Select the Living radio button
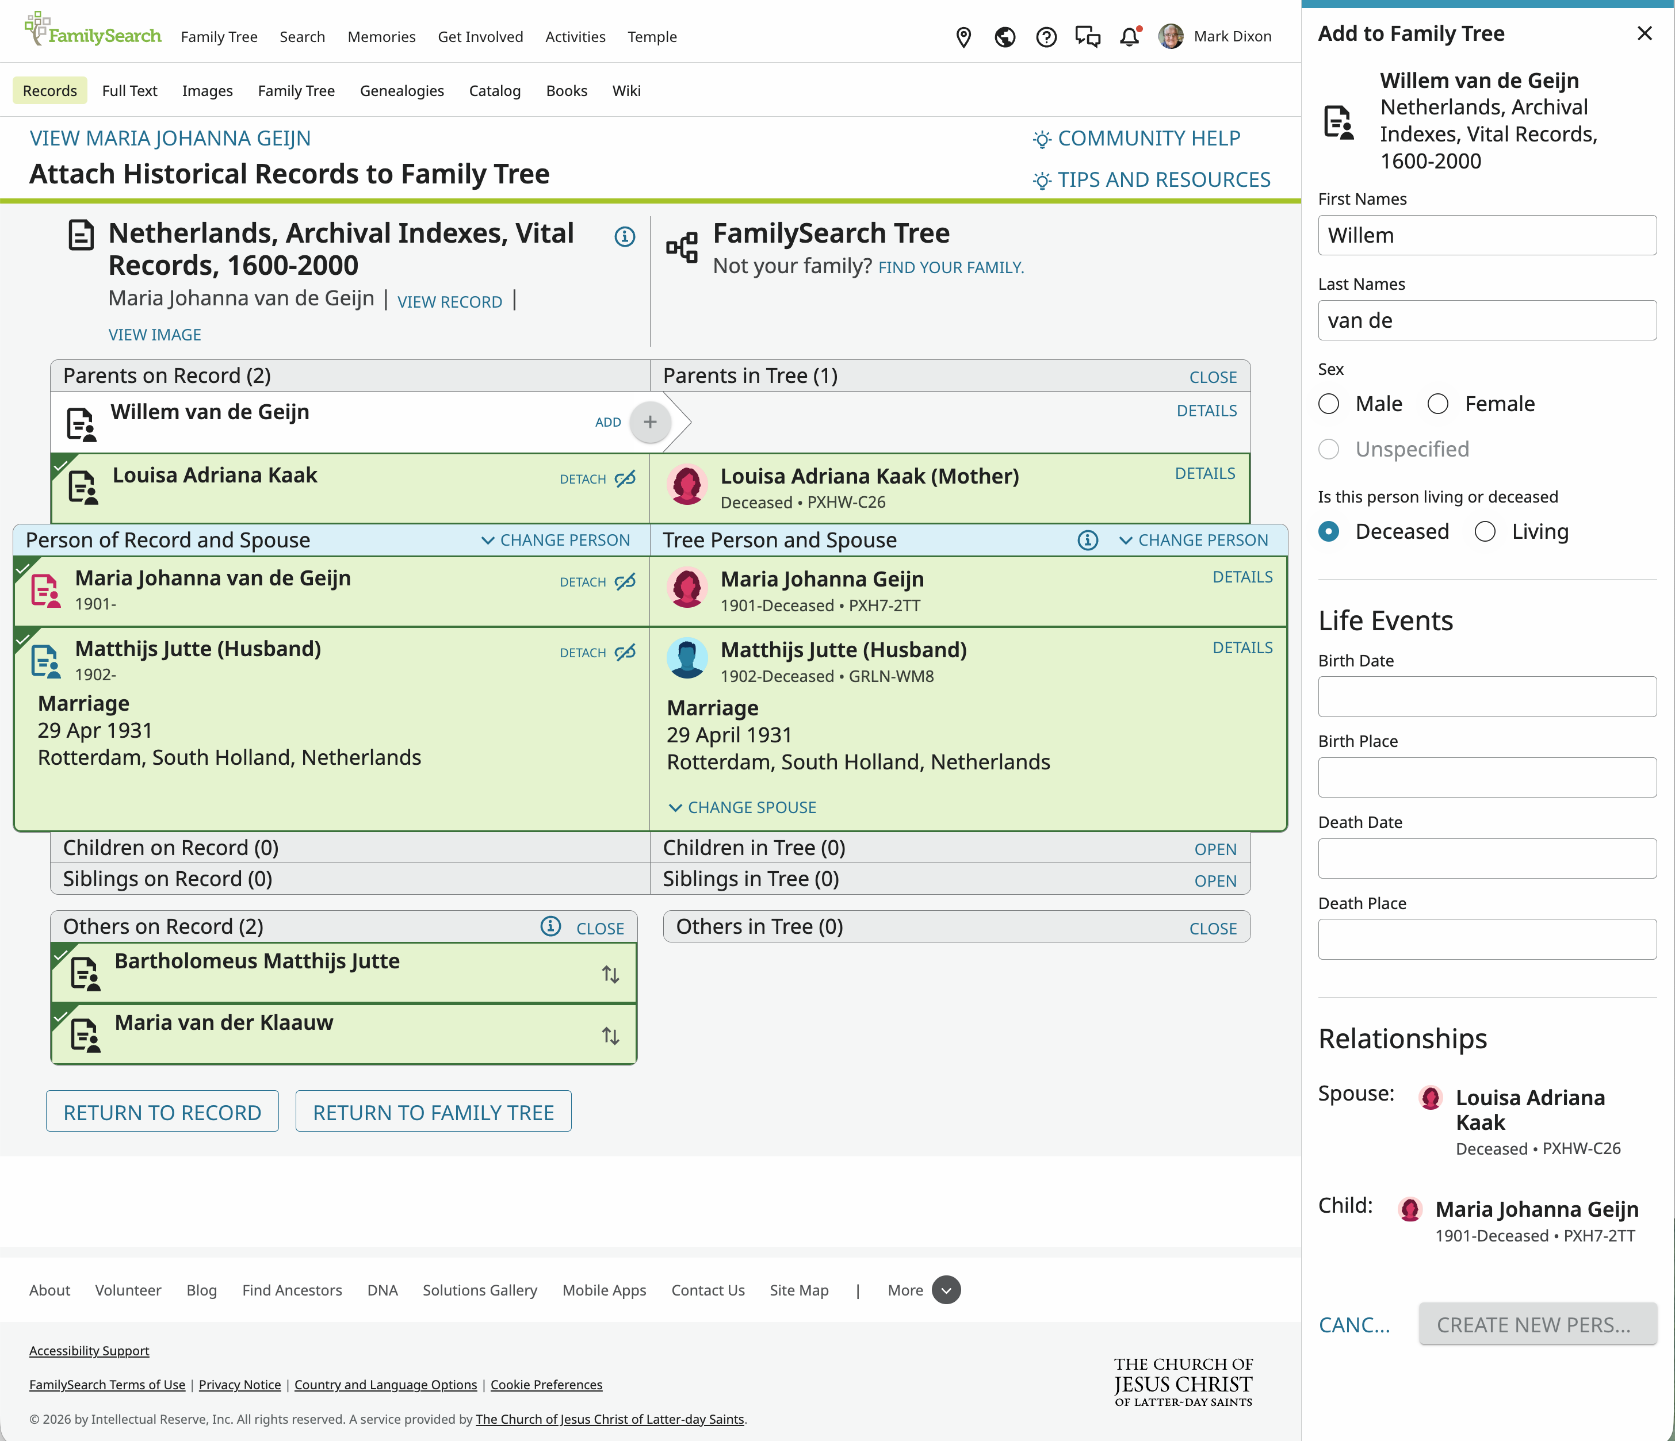Image resolution: width=1675 pixels, height=1441 pixels. pos(1485,532)
